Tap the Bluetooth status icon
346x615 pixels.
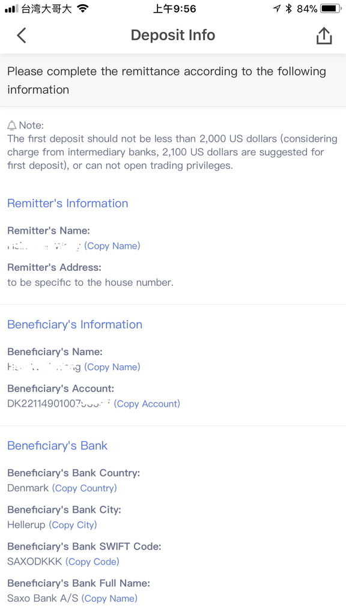pyautogui.click(x=289, y=8)
